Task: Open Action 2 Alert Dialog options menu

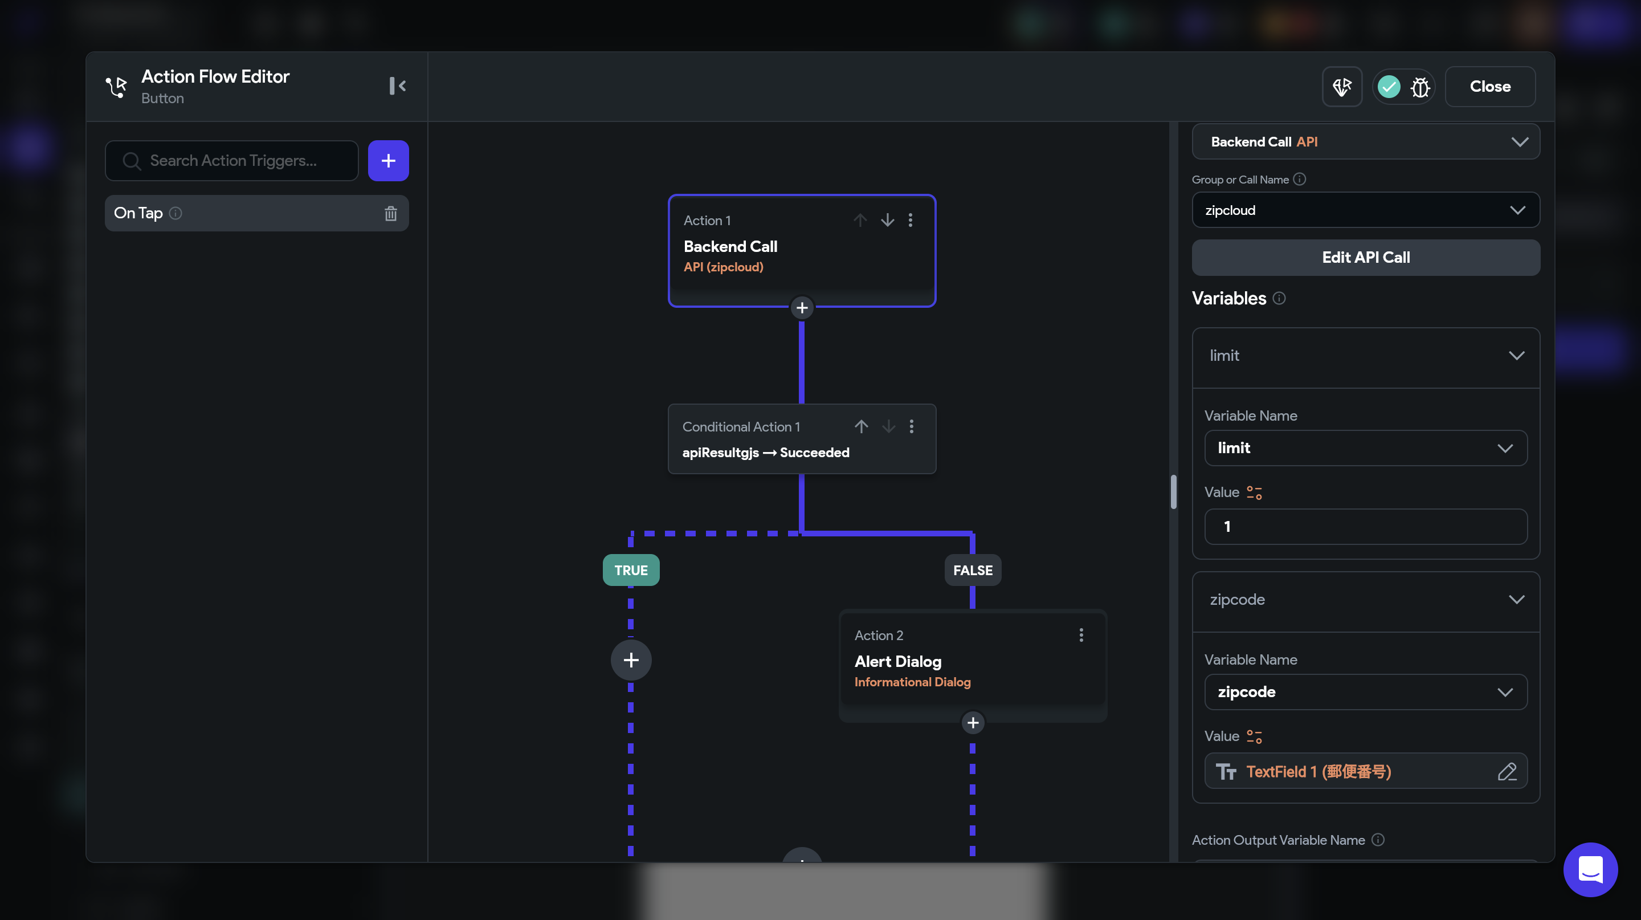Action: (1081, 634)
